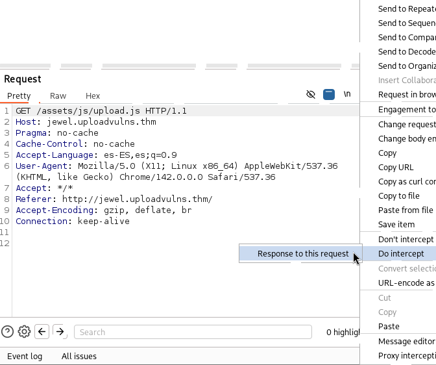The height and width of the screenshot is (365, 436).
Task: Toggle hide non-printable characters eye icon
Action: pyautogui.click(x=311, y=94)
